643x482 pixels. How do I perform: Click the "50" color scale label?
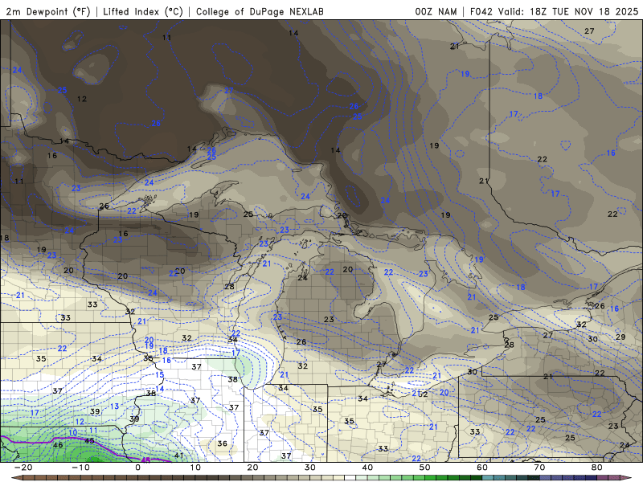tap(425, 468)
